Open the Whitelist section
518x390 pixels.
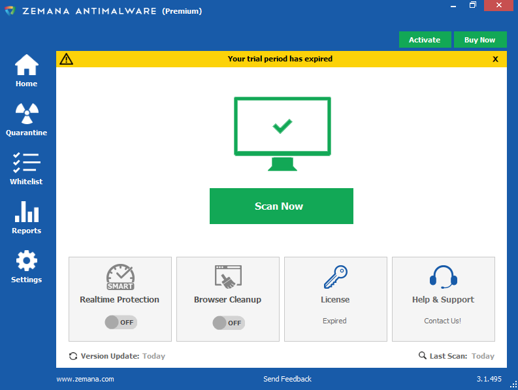26,169
